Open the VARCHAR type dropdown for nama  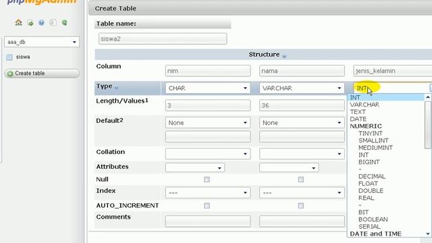pos(302,88)
